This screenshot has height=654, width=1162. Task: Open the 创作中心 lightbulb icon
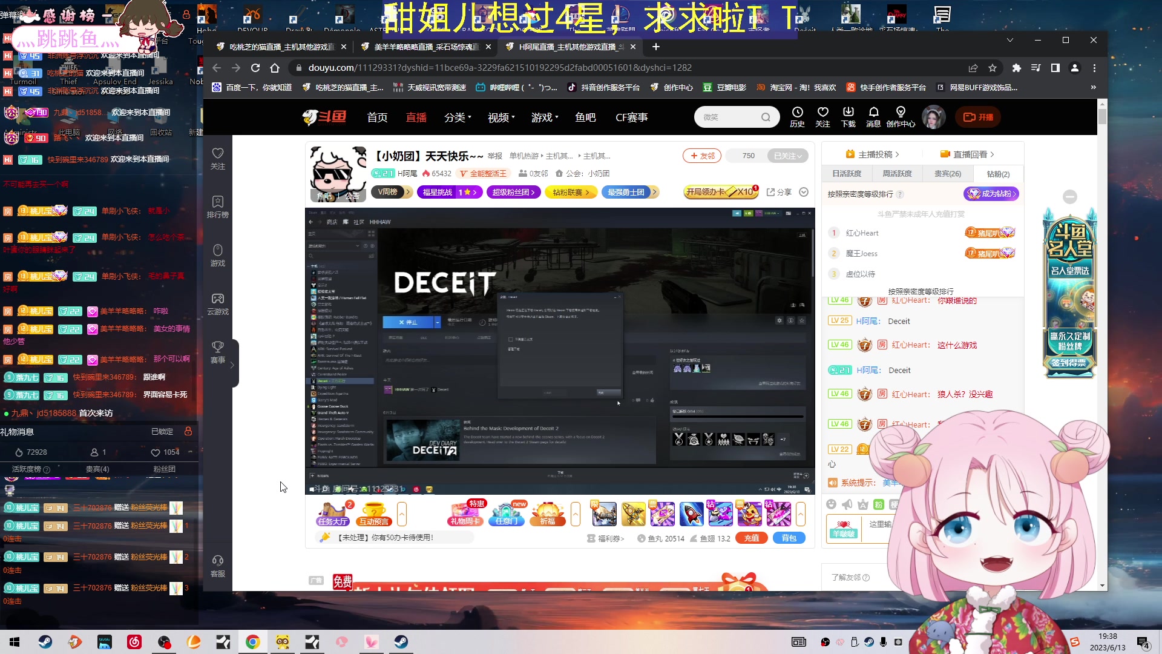click(x=901, y=117)
